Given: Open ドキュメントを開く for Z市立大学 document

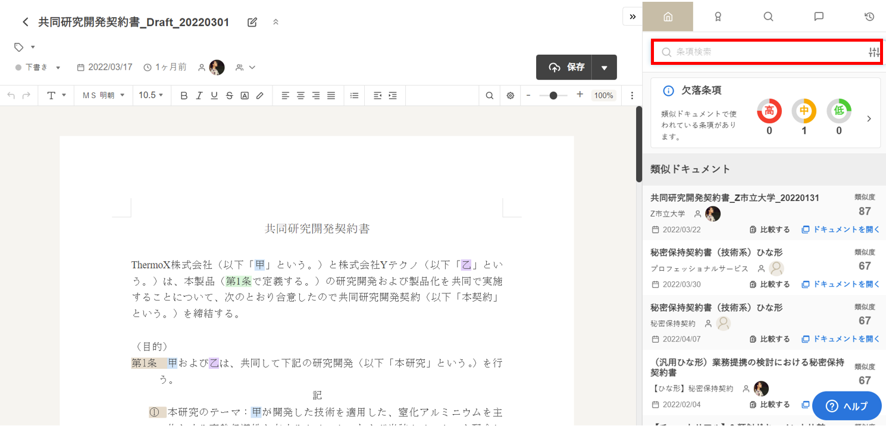Looking at the screenshot, I should coord(841,230).
